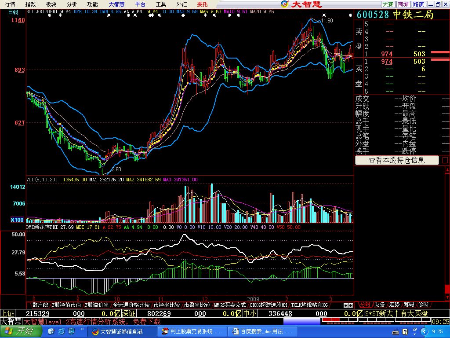This screenshot has width=450, height=338.
Task: Open the Windows 开始 start button
Action: click(x=21, y=331)
